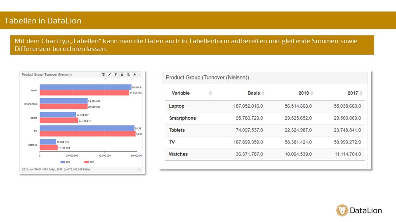Click the cell value 95.780.729,0
This screenshot has height=222, width=396.
tap(249, 118)
